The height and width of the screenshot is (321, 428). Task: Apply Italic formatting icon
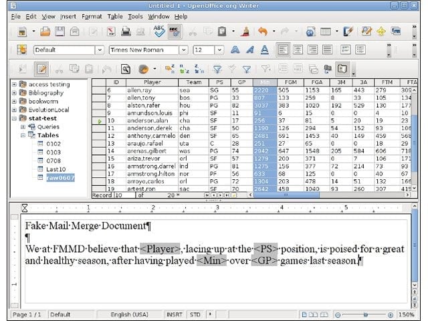[249, 50]
